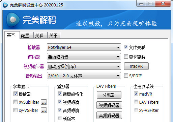Click the ... button beside XySubFilter
Image resolution: width=174 pixels, height=122 pixels.
tap(44, 102)
